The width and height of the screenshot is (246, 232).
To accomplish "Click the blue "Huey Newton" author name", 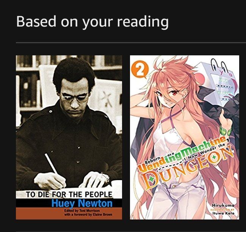I will (82, 203).
